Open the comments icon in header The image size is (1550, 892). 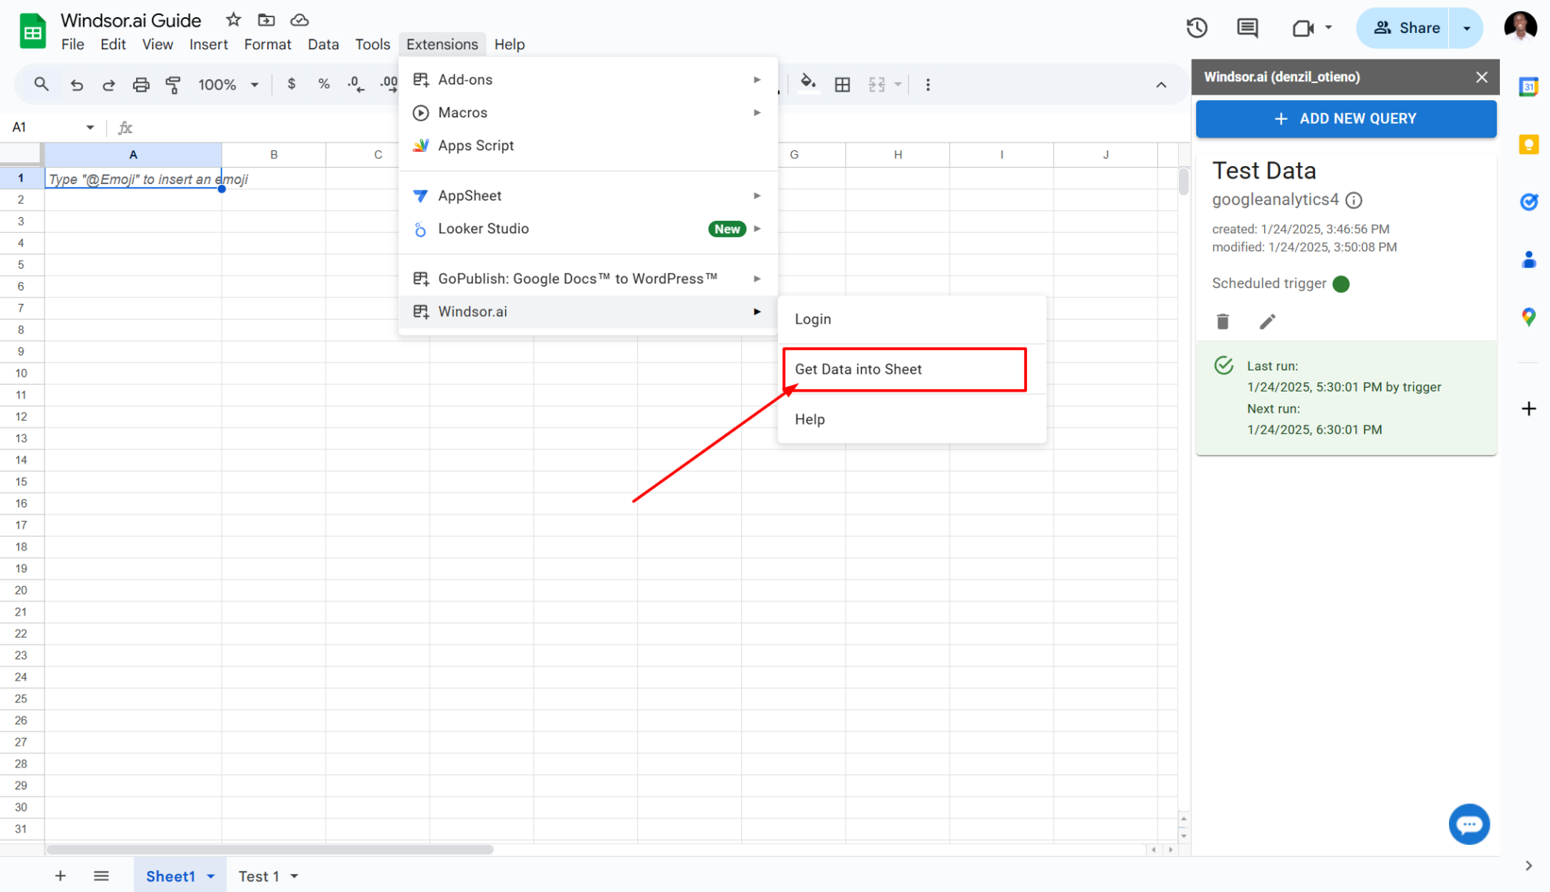(1247, 28)
